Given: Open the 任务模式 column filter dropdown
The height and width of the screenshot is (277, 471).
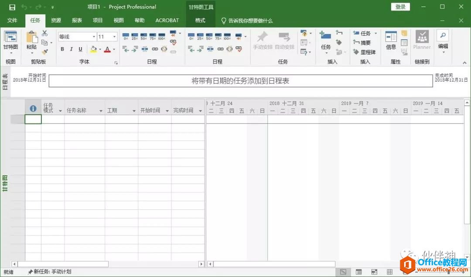Looking at the screenshot, I should (60, 111).
